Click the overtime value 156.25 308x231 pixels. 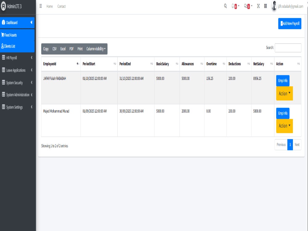point(209,78)
